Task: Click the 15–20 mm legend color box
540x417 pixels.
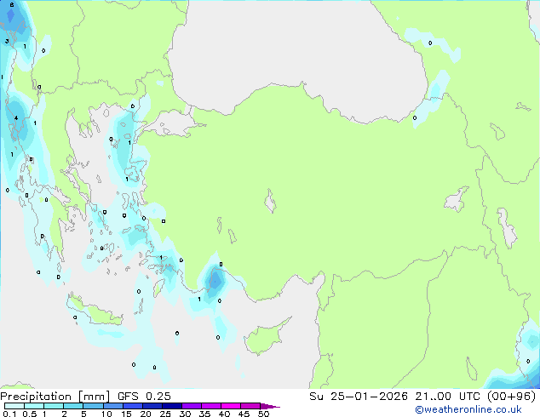Action: 132,406
